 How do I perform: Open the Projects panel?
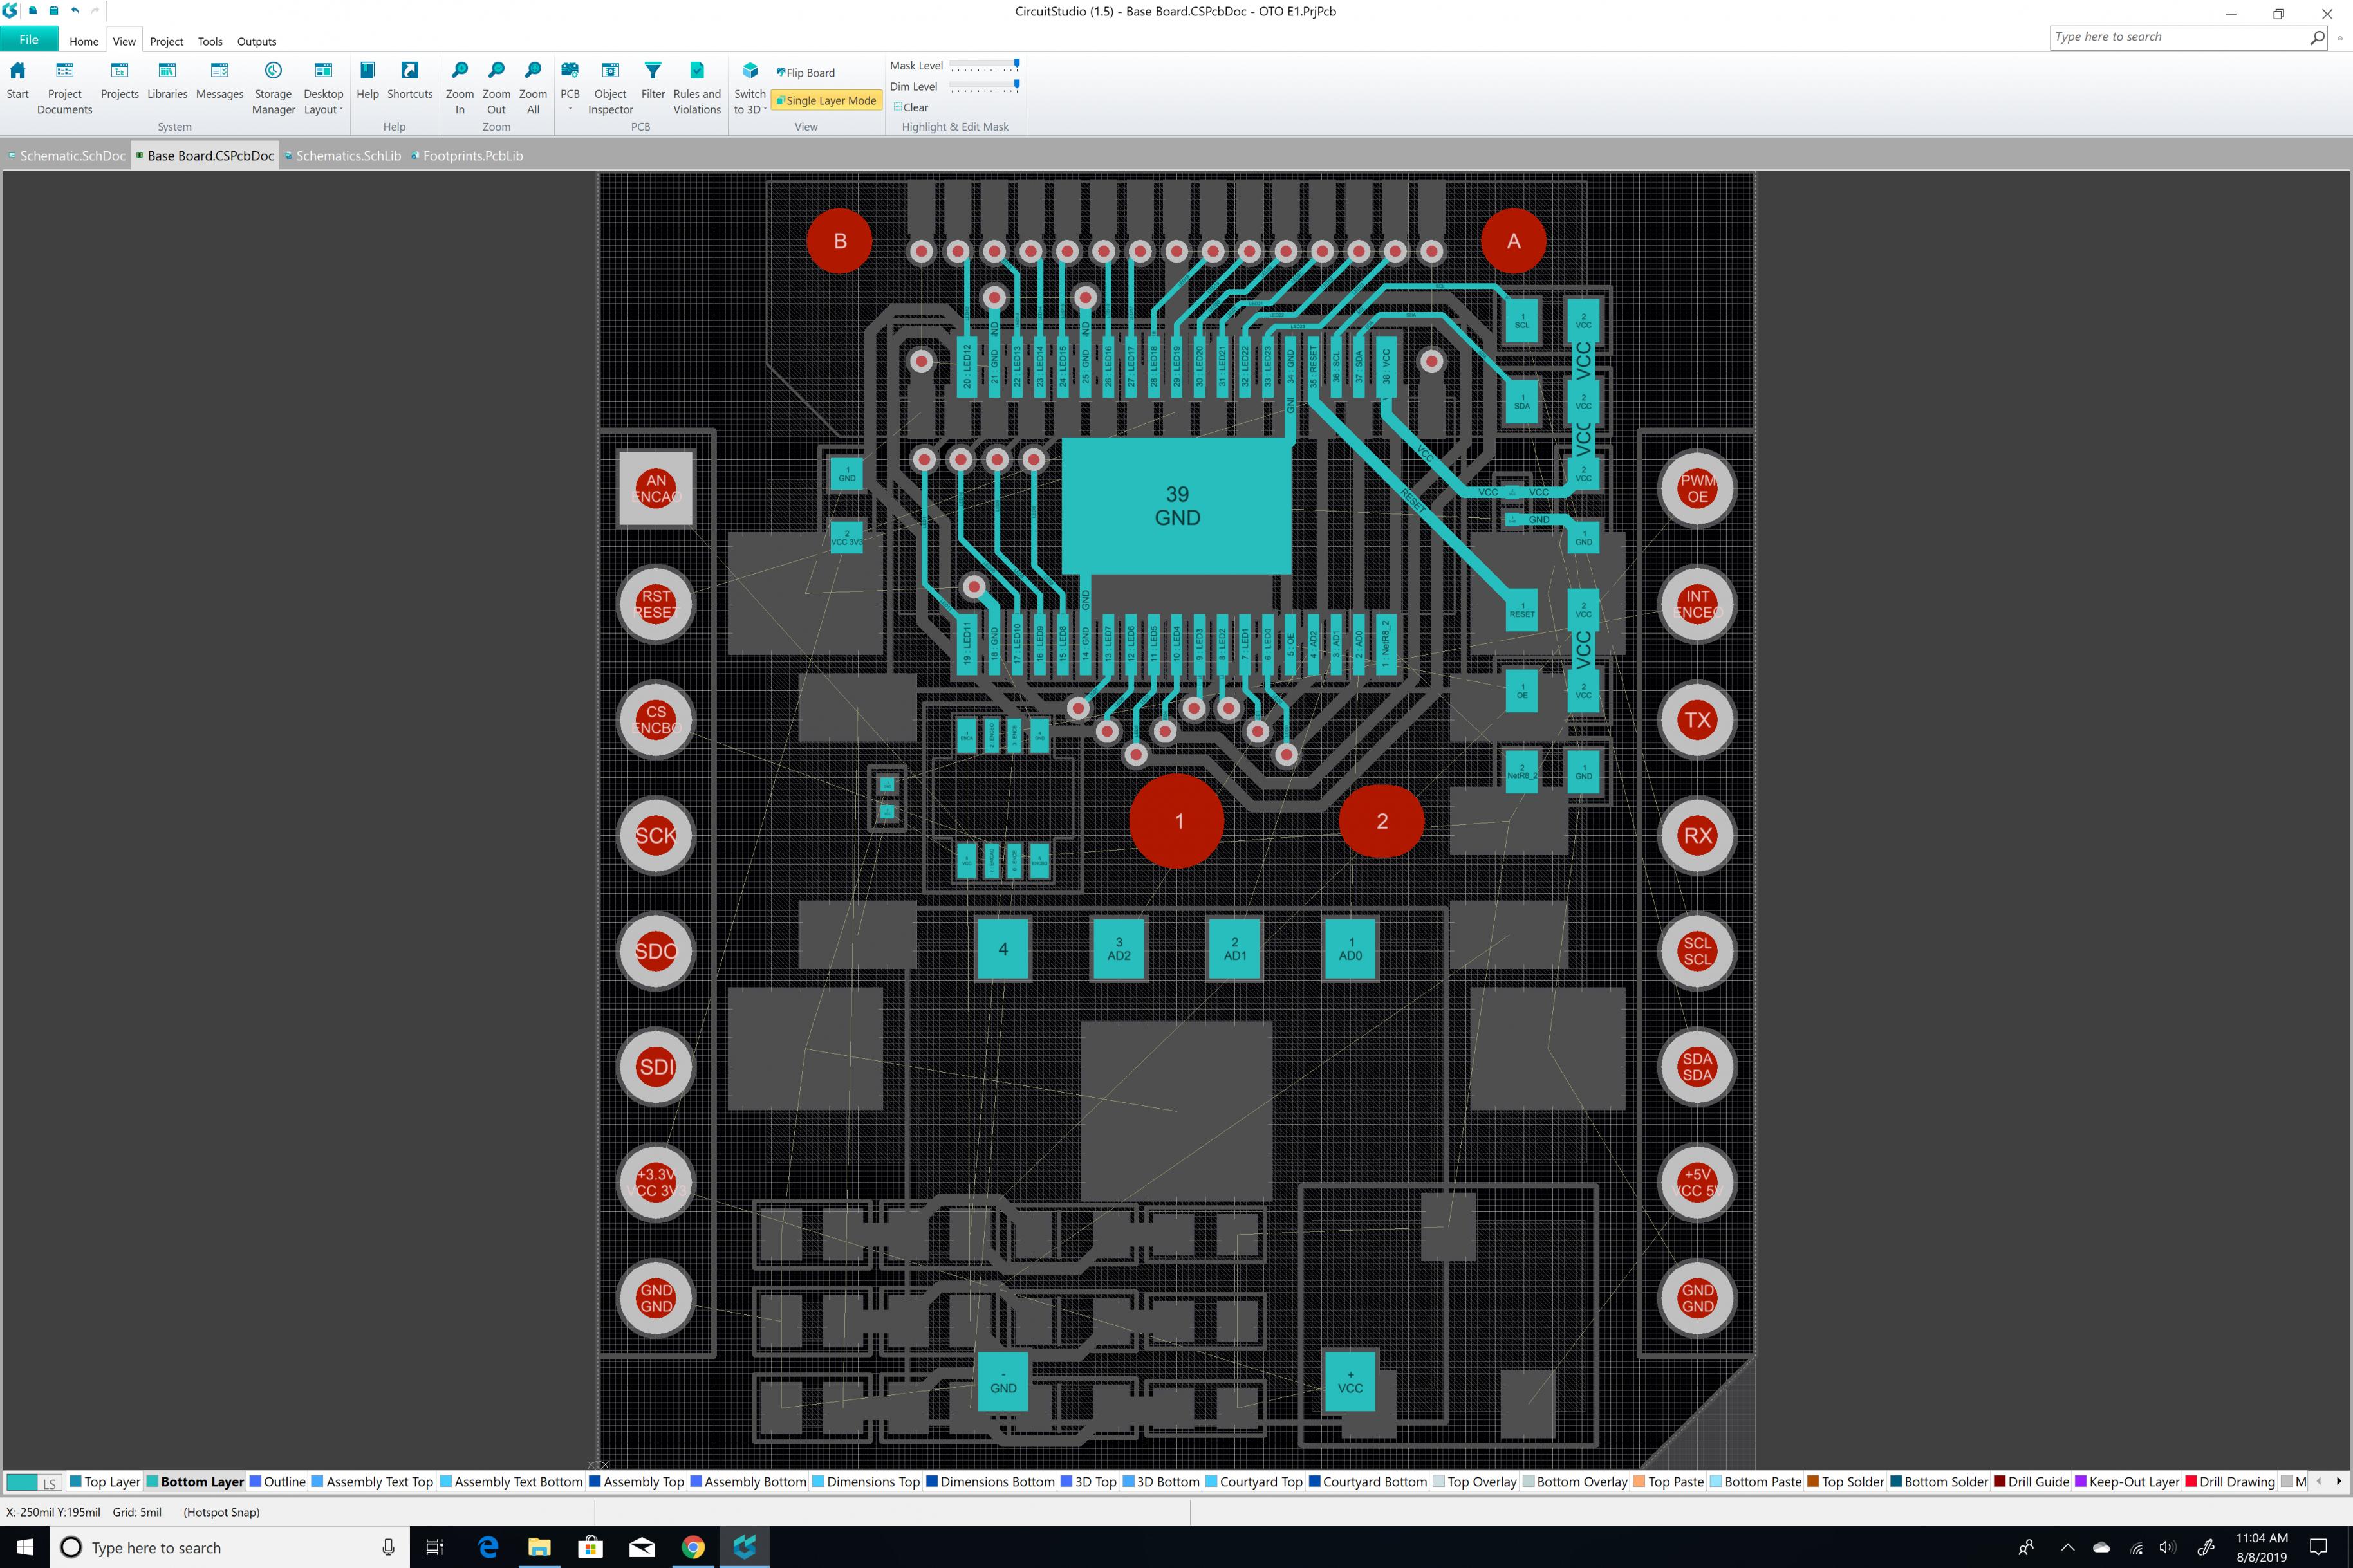[x=119, y=81]
